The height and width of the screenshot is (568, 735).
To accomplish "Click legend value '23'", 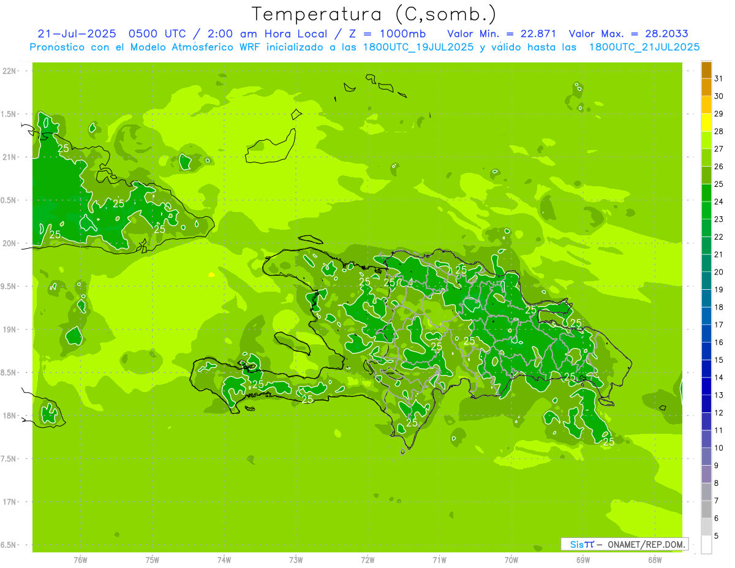I will 718,219.
